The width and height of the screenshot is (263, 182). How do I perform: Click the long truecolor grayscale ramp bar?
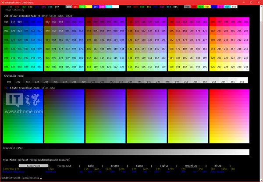click(126, 152)
